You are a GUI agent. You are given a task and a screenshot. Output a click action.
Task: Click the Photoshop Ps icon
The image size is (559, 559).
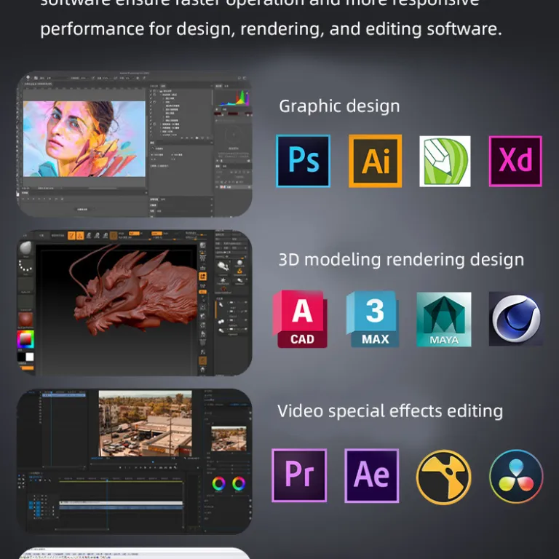pyautogui.click(x=303, y=161)
